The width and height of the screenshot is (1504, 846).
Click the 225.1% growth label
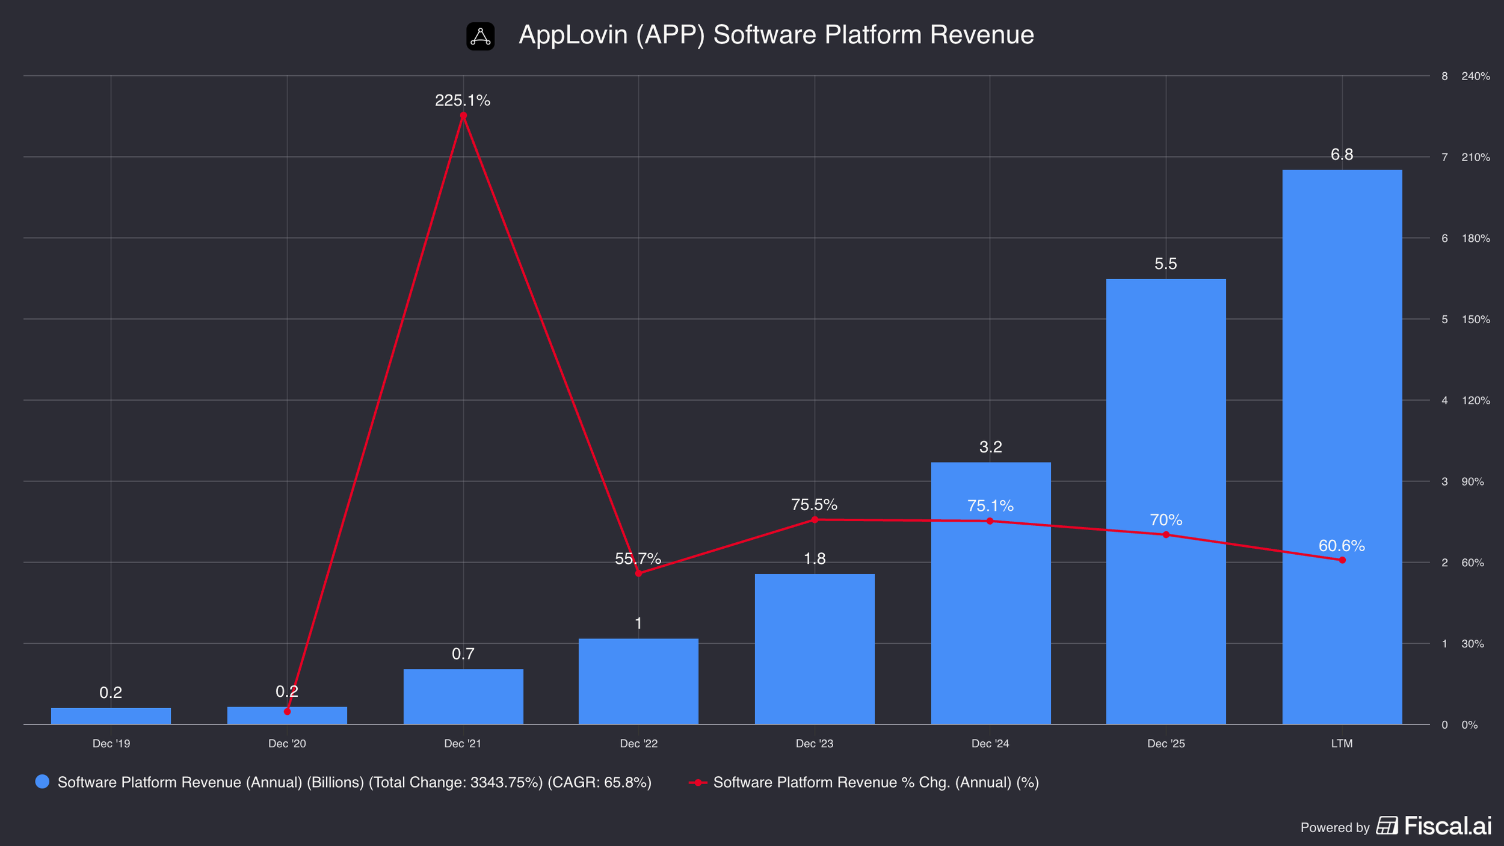463,100
